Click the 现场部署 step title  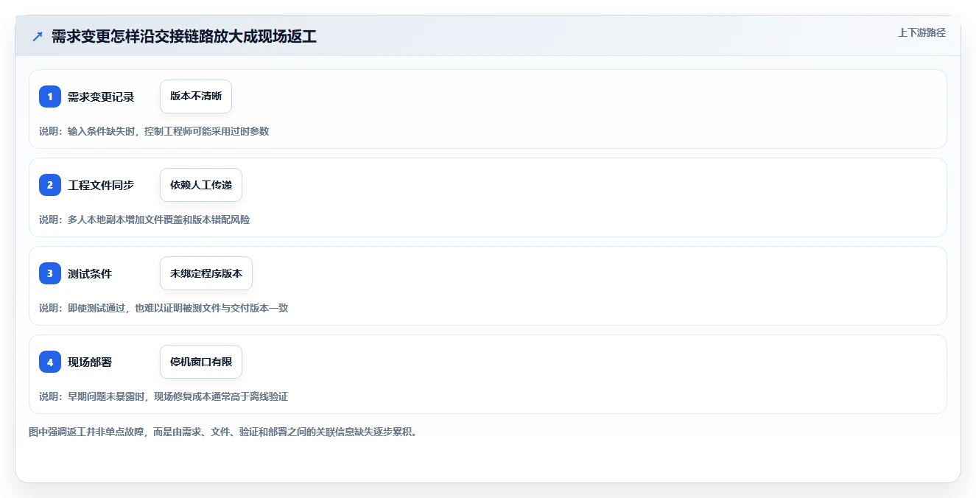(90, 362)
